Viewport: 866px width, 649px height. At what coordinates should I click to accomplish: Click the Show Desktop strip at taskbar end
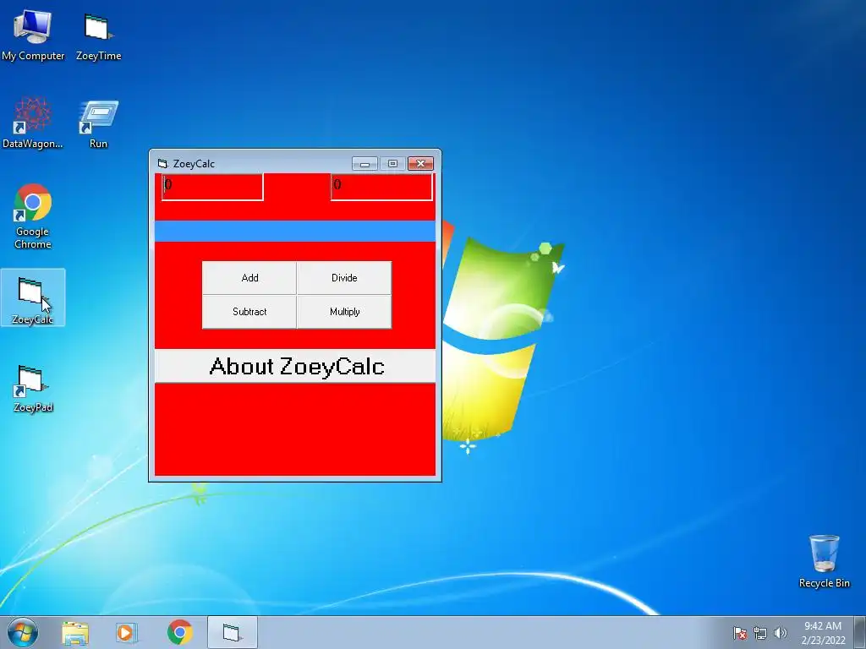(860, 632)
